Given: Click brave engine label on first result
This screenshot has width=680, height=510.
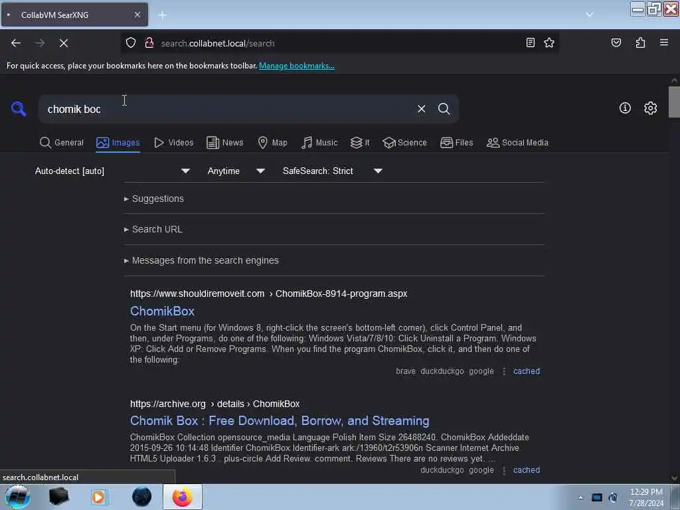Looking at the screenshot, I should (406, 371).
